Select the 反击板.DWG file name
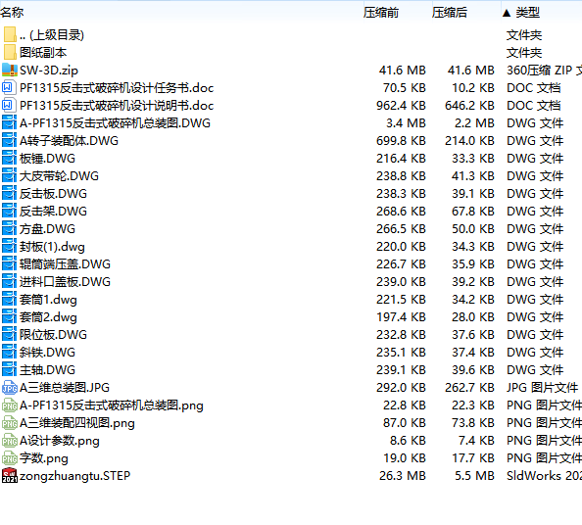Screen dimensions: 582x525 coord(53,193)
